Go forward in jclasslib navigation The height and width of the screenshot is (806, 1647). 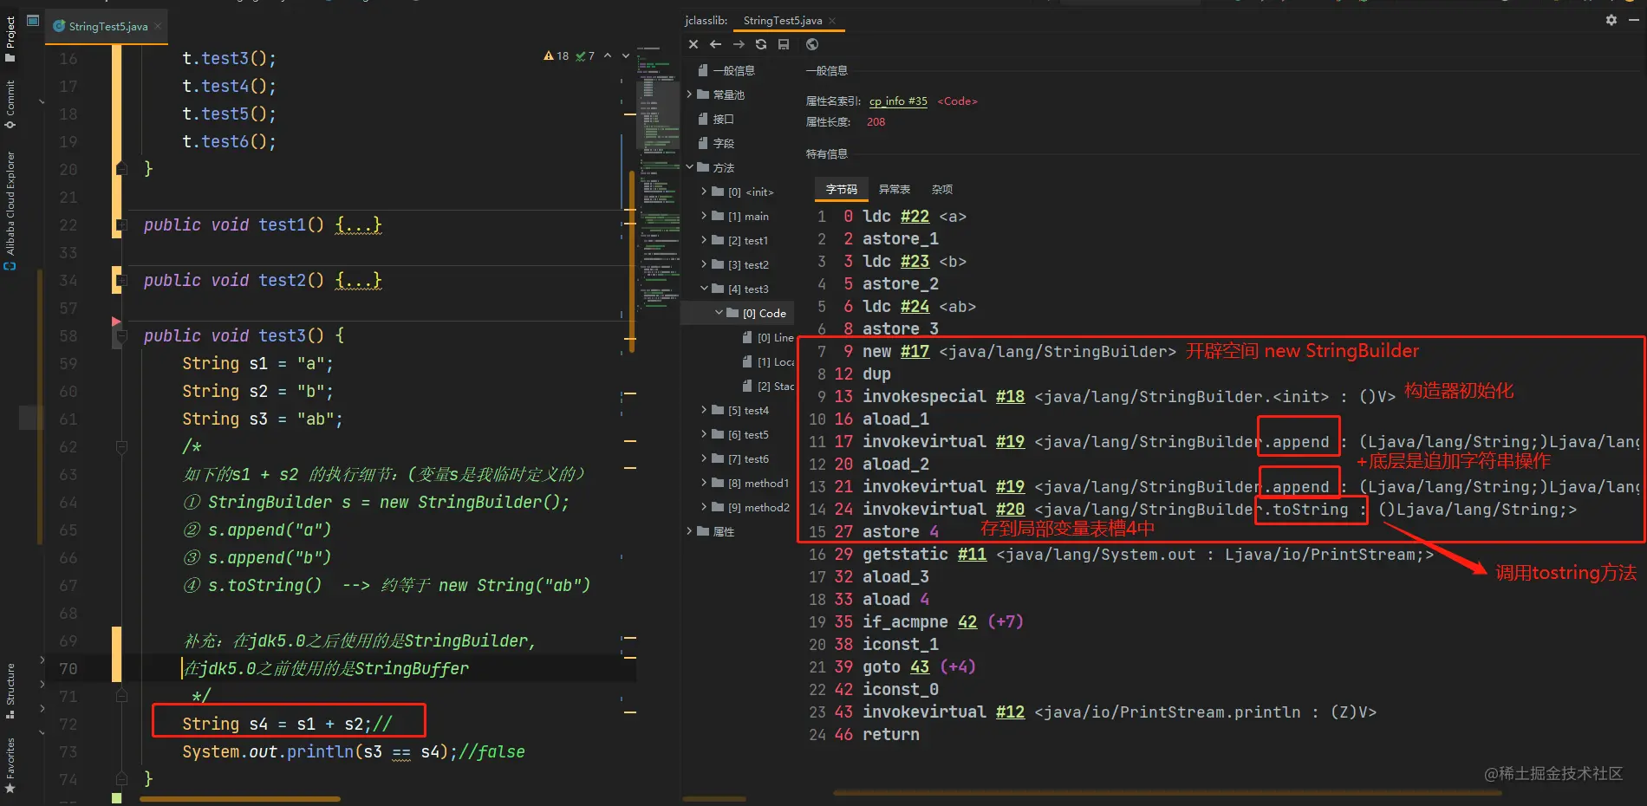click(x=739, y=44)
